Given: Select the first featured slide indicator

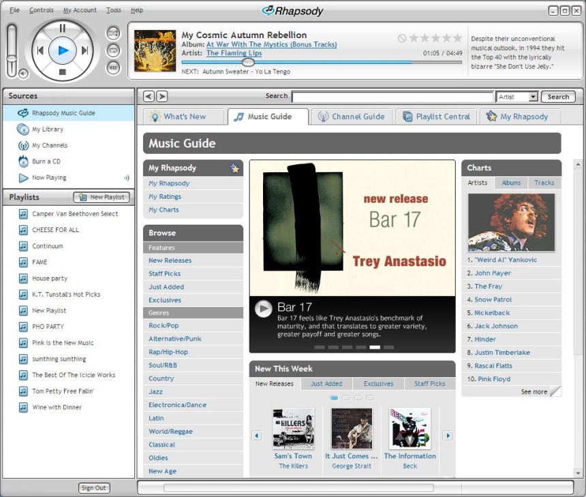Looking at the screenshot, I should (x=320, y=347).
